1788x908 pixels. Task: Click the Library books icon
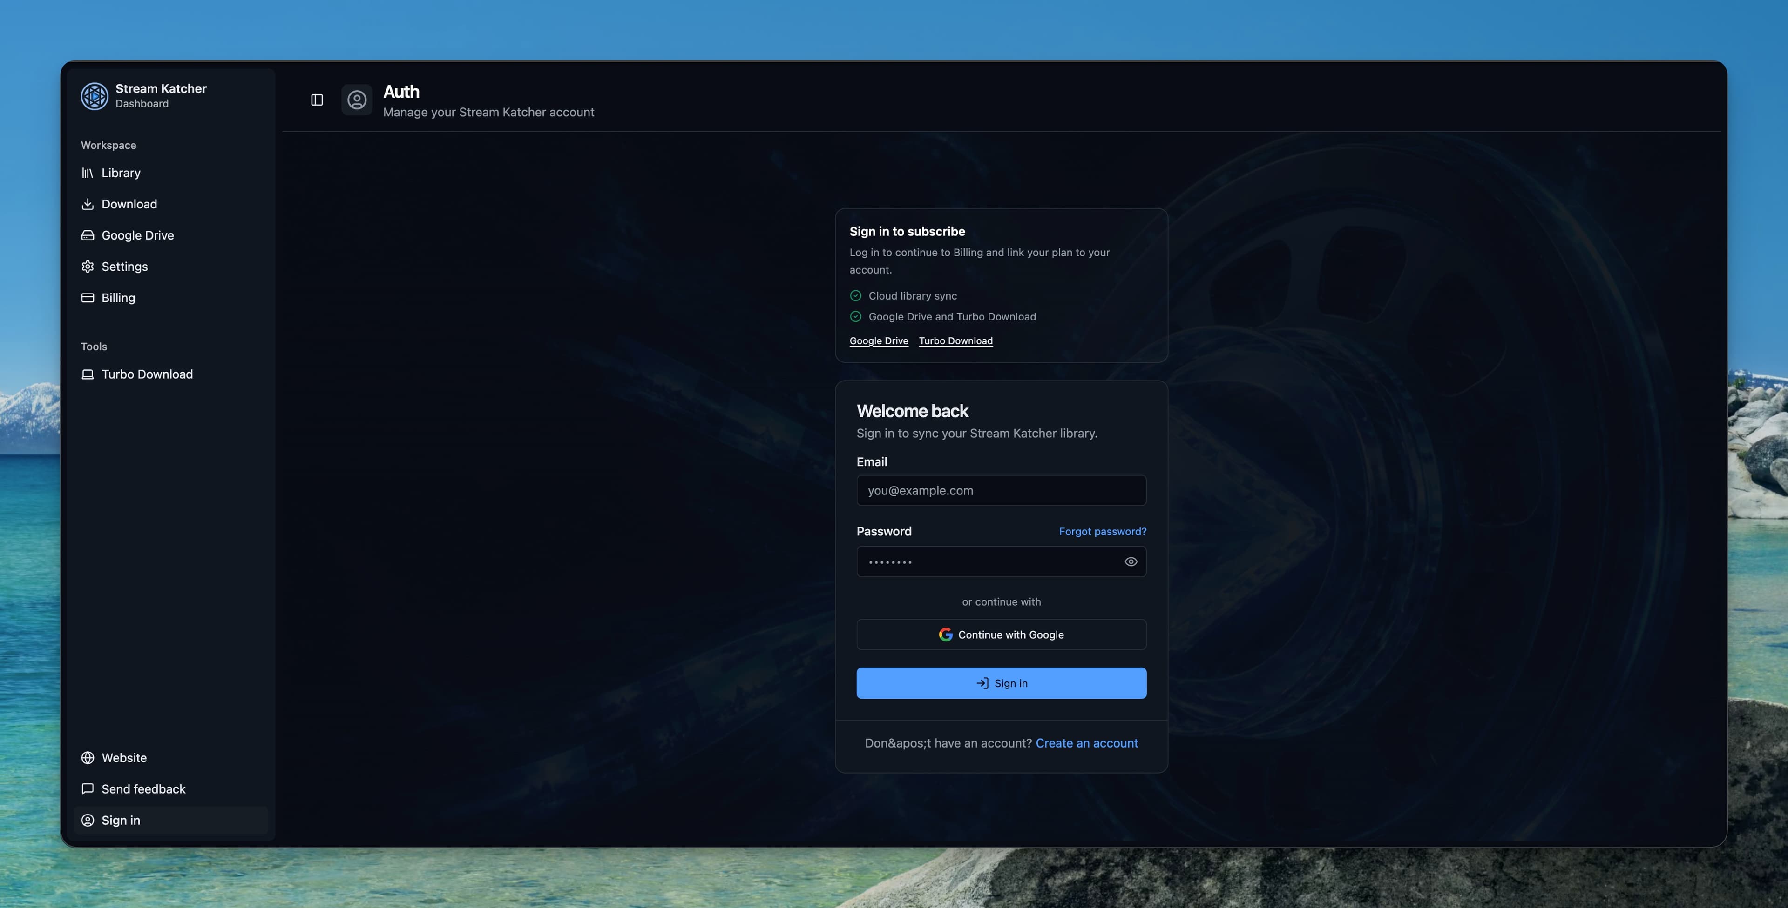tap(88, 173)
